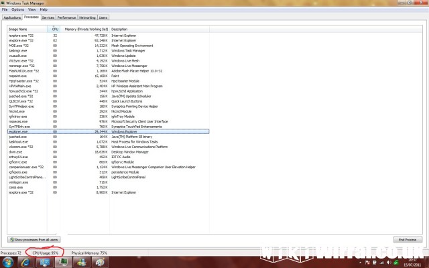The image size is (429, 268).
Task: Select the hkcmd.exe process
Action: (109, 111)
